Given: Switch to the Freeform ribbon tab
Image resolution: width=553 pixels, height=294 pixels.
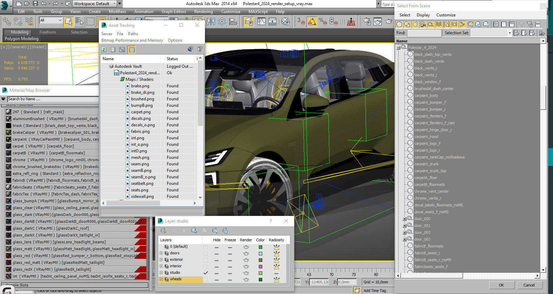Looking at the screenshot, I should 47,32.
